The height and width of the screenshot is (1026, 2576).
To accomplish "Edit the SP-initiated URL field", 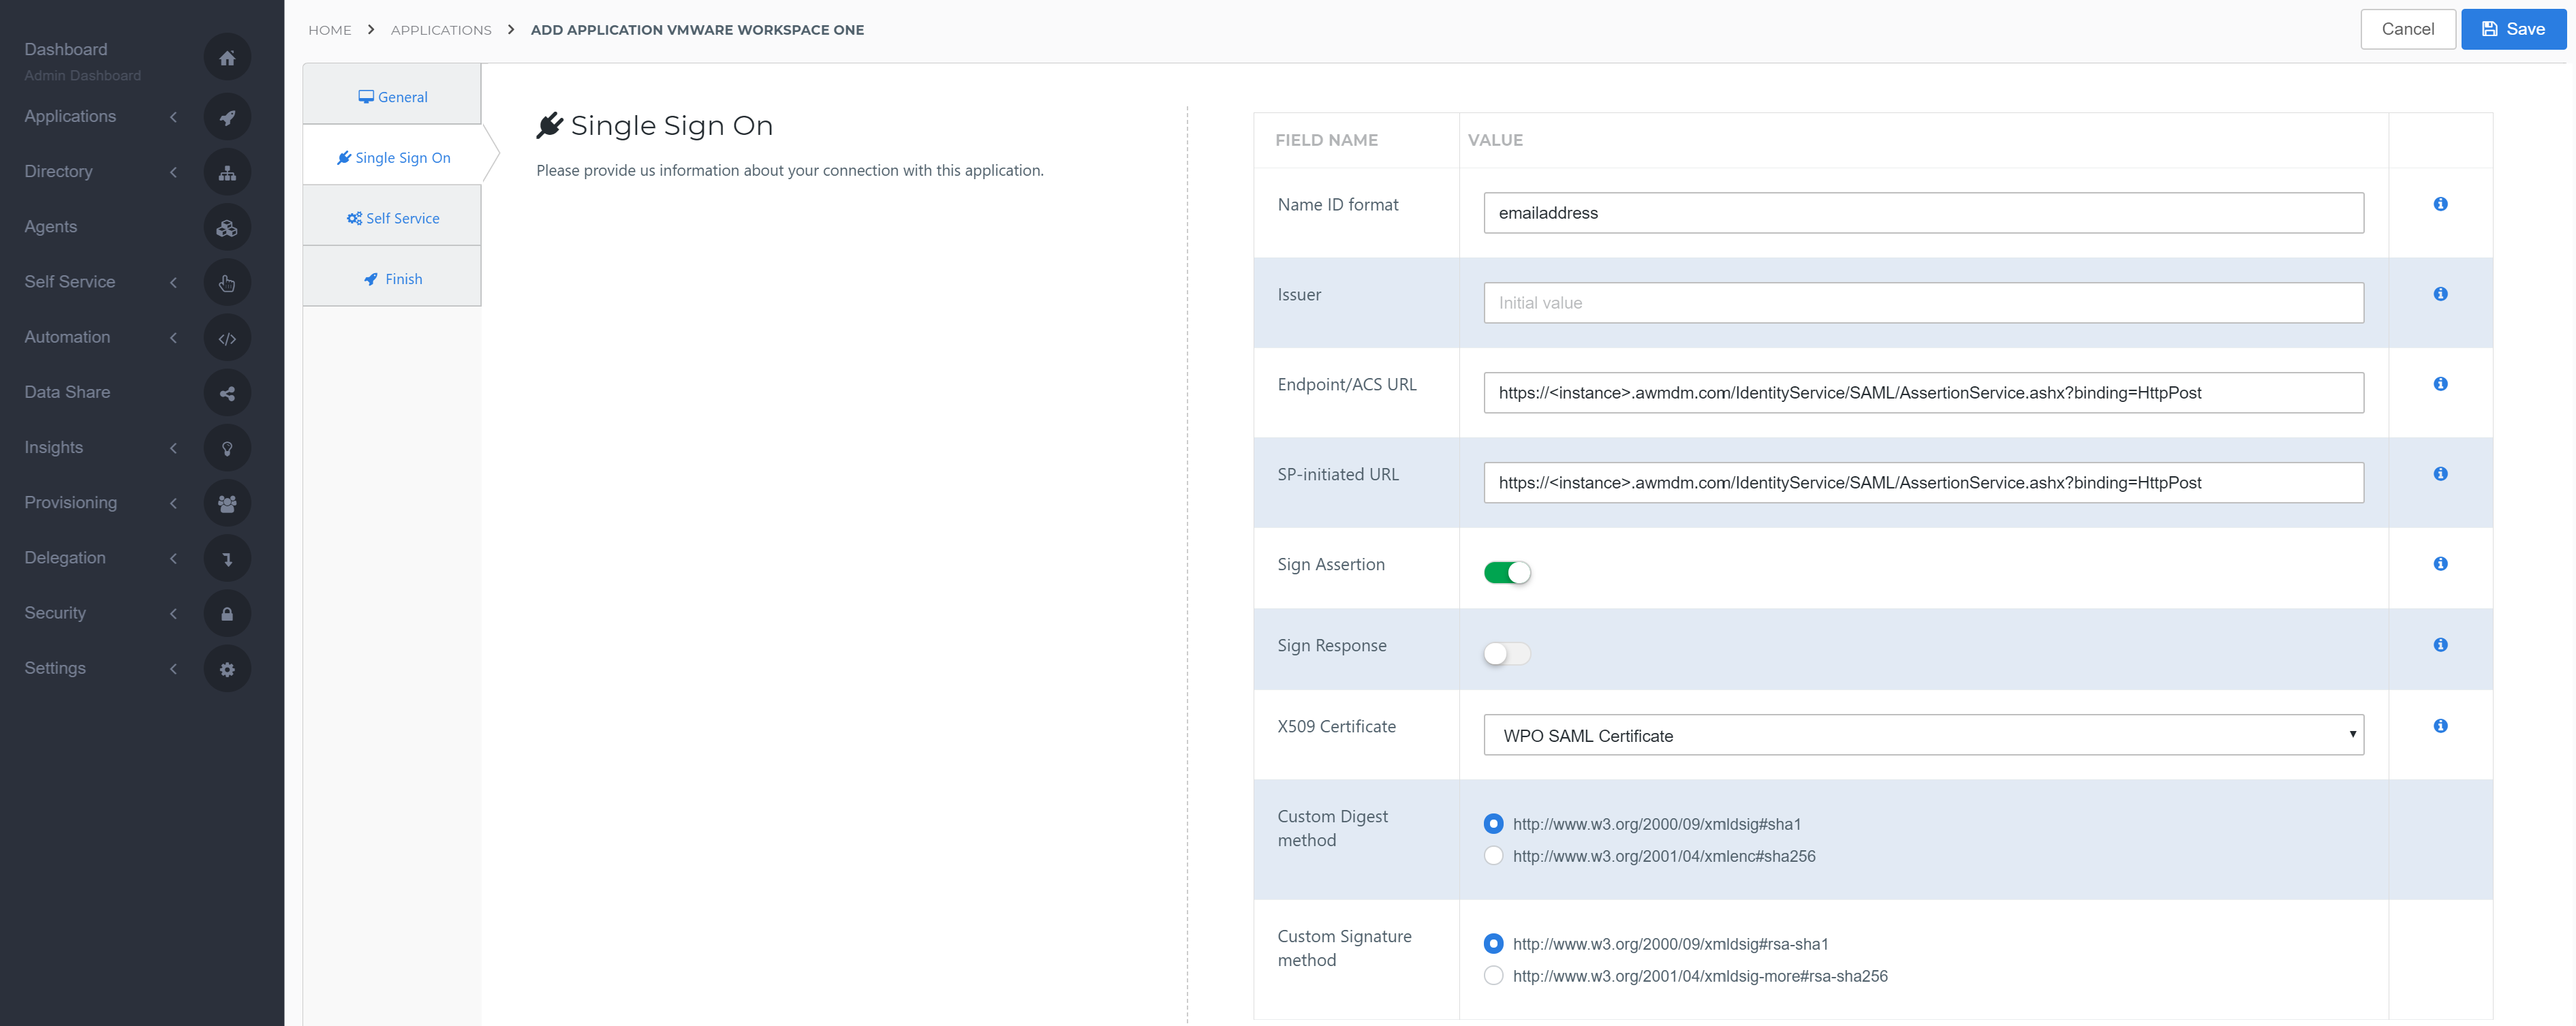I will click(1923, 483).
